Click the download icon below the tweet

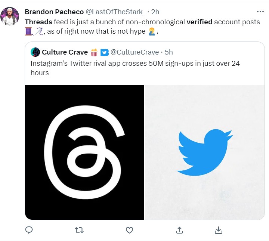point(219,230)
